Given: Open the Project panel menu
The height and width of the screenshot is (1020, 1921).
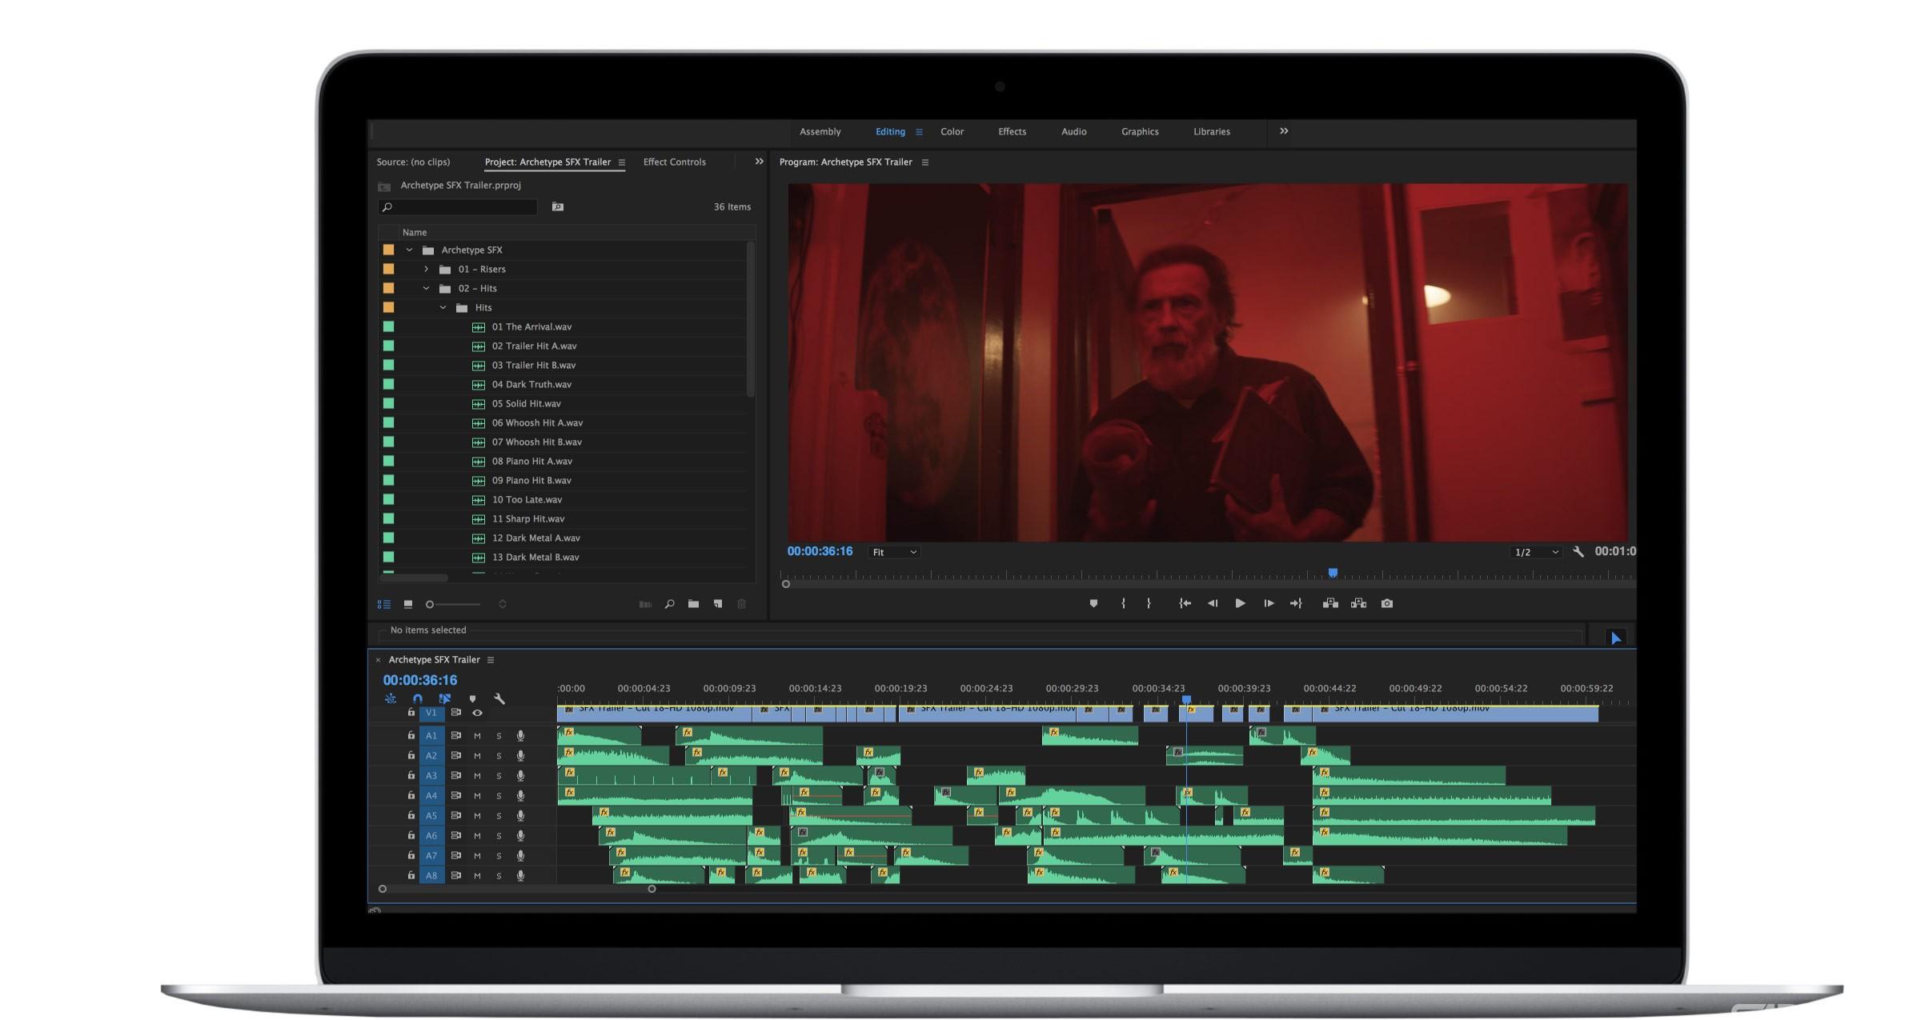Looking at the screenshot, I should (x=621, y=162).
